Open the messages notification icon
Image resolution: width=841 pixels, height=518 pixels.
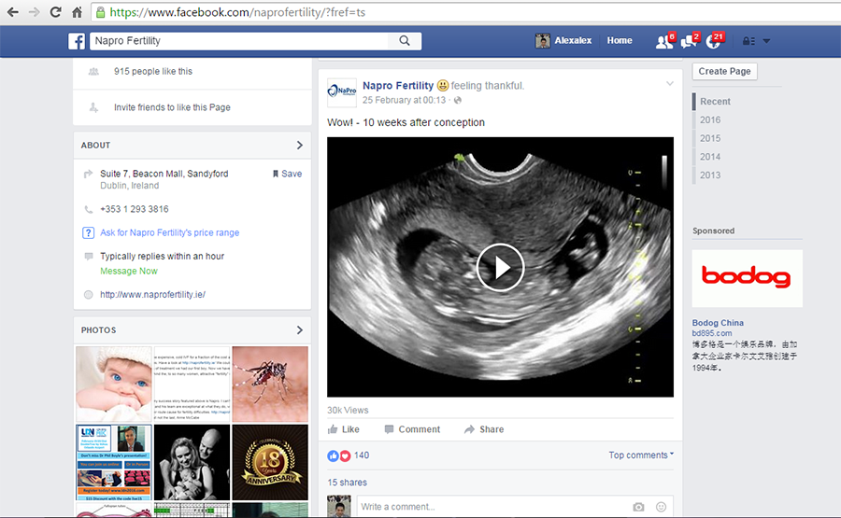(689, 41)
